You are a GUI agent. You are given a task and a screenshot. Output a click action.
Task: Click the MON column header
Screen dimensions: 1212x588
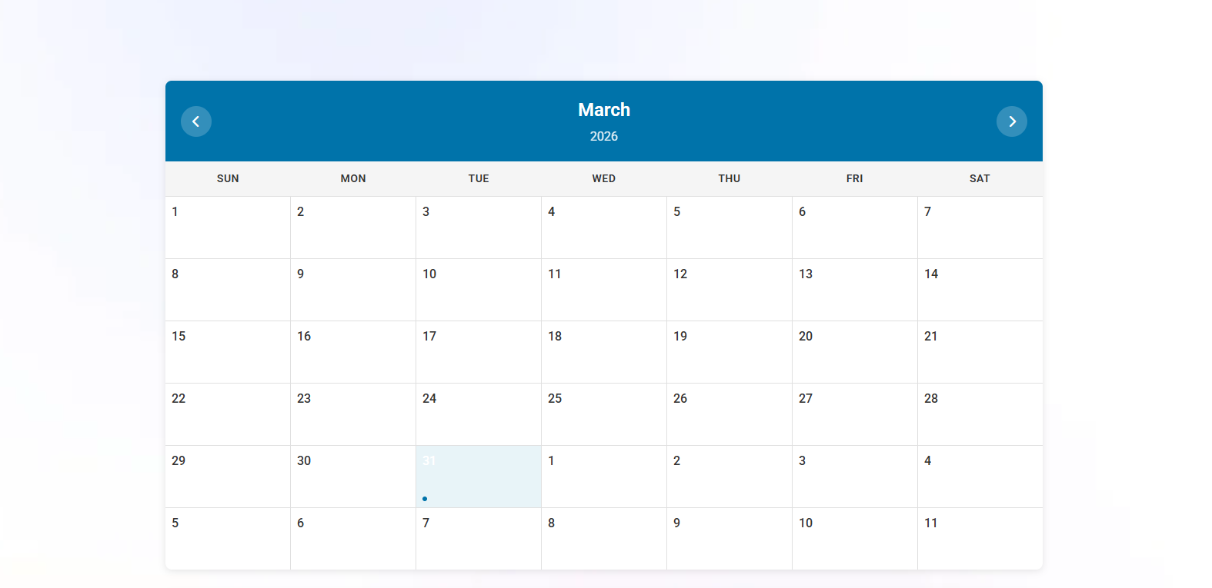pyautogui.click(x=353, y=178)
